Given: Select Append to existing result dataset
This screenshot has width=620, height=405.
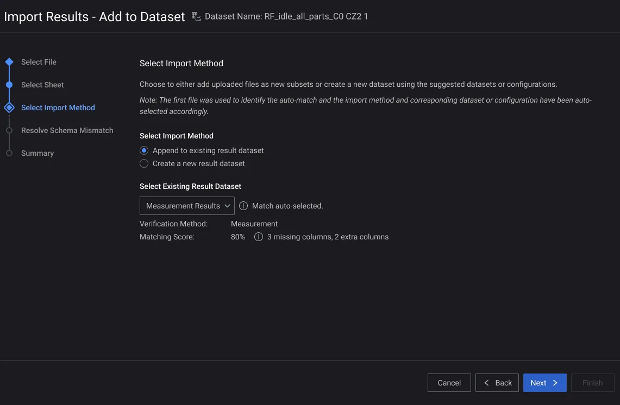Looking at the screenshot, I should coord(144,150).
